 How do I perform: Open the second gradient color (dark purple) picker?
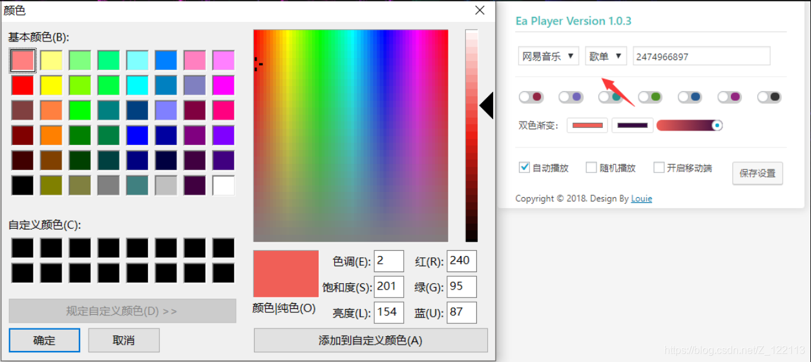(633, 125)
